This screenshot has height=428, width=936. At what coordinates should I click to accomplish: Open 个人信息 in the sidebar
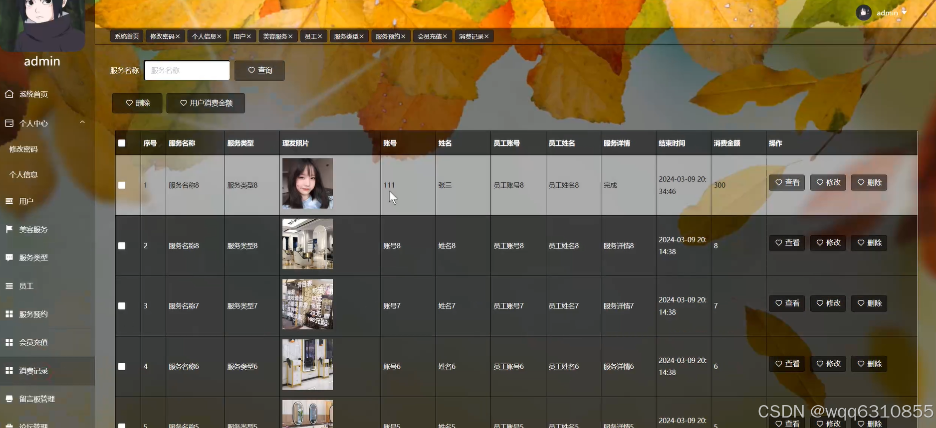tap(23, 174)
